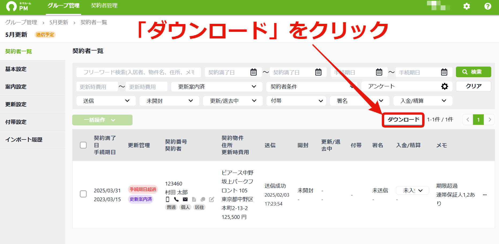The image size is (499, 244).
Task: Click chat bubble icon for 村田 太郎
Action: point(203,199)
